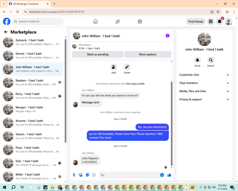Select the 'Yes, are you interested?' message
The width and height of the screenshot is (238, 191).
coord(152,127)
